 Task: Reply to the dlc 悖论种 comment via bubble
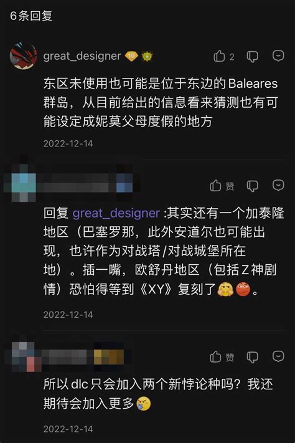(278, 356)
